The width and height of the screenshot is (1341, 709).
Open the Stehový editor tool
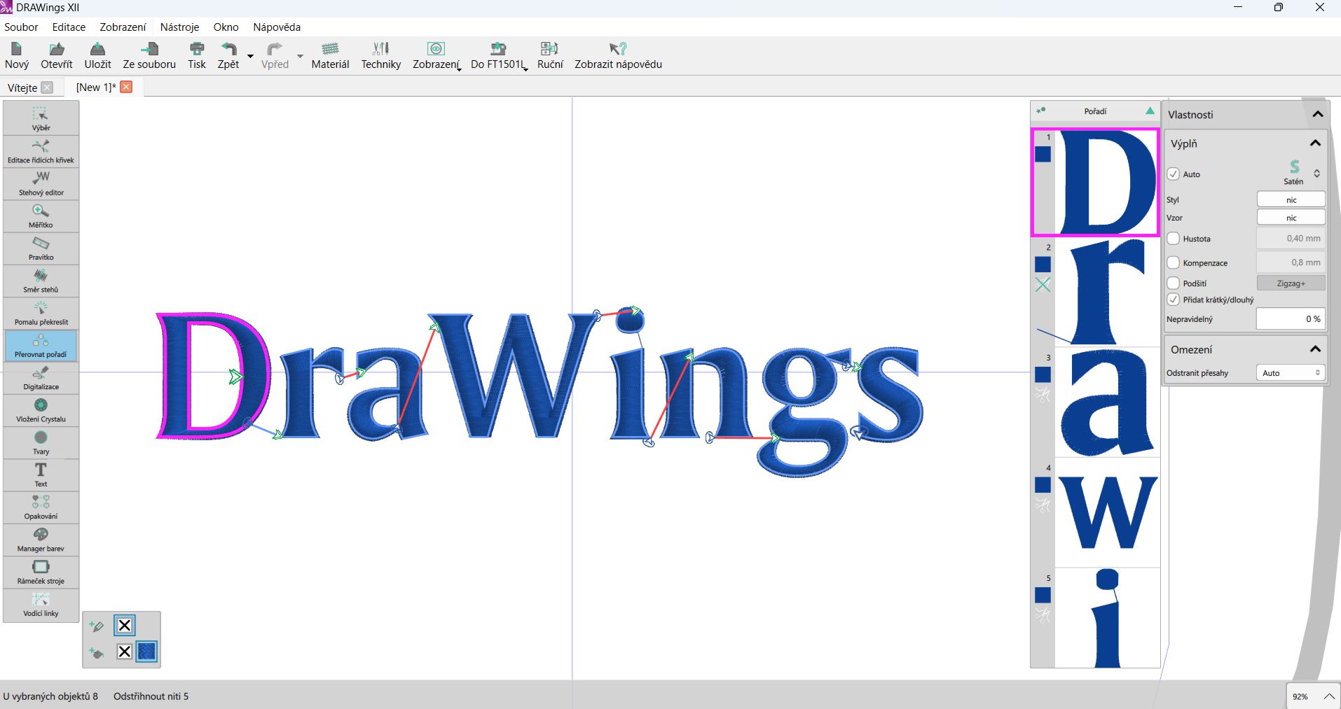(41, 183)
